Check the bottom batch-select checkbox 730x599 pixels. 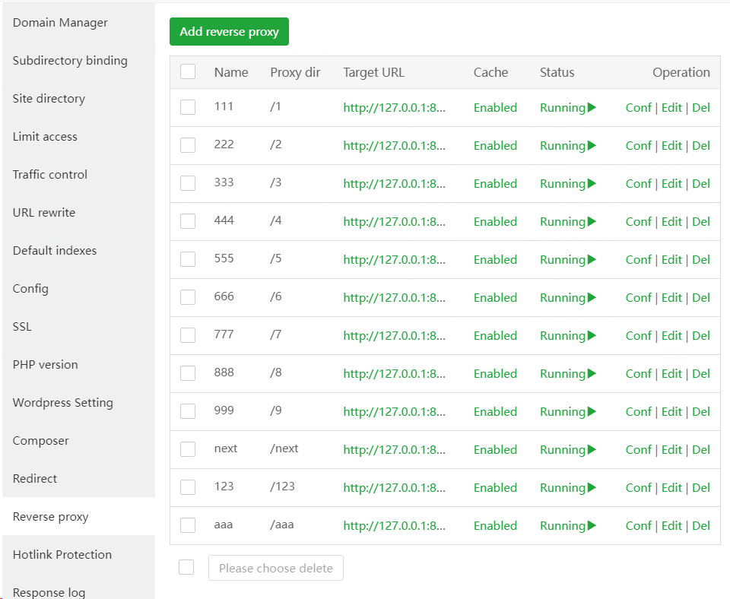click(x=186, y=567)
